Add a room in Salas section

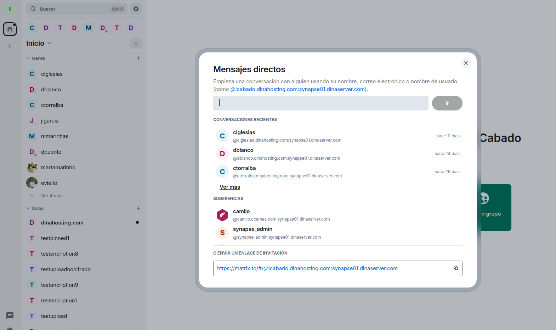138,208
